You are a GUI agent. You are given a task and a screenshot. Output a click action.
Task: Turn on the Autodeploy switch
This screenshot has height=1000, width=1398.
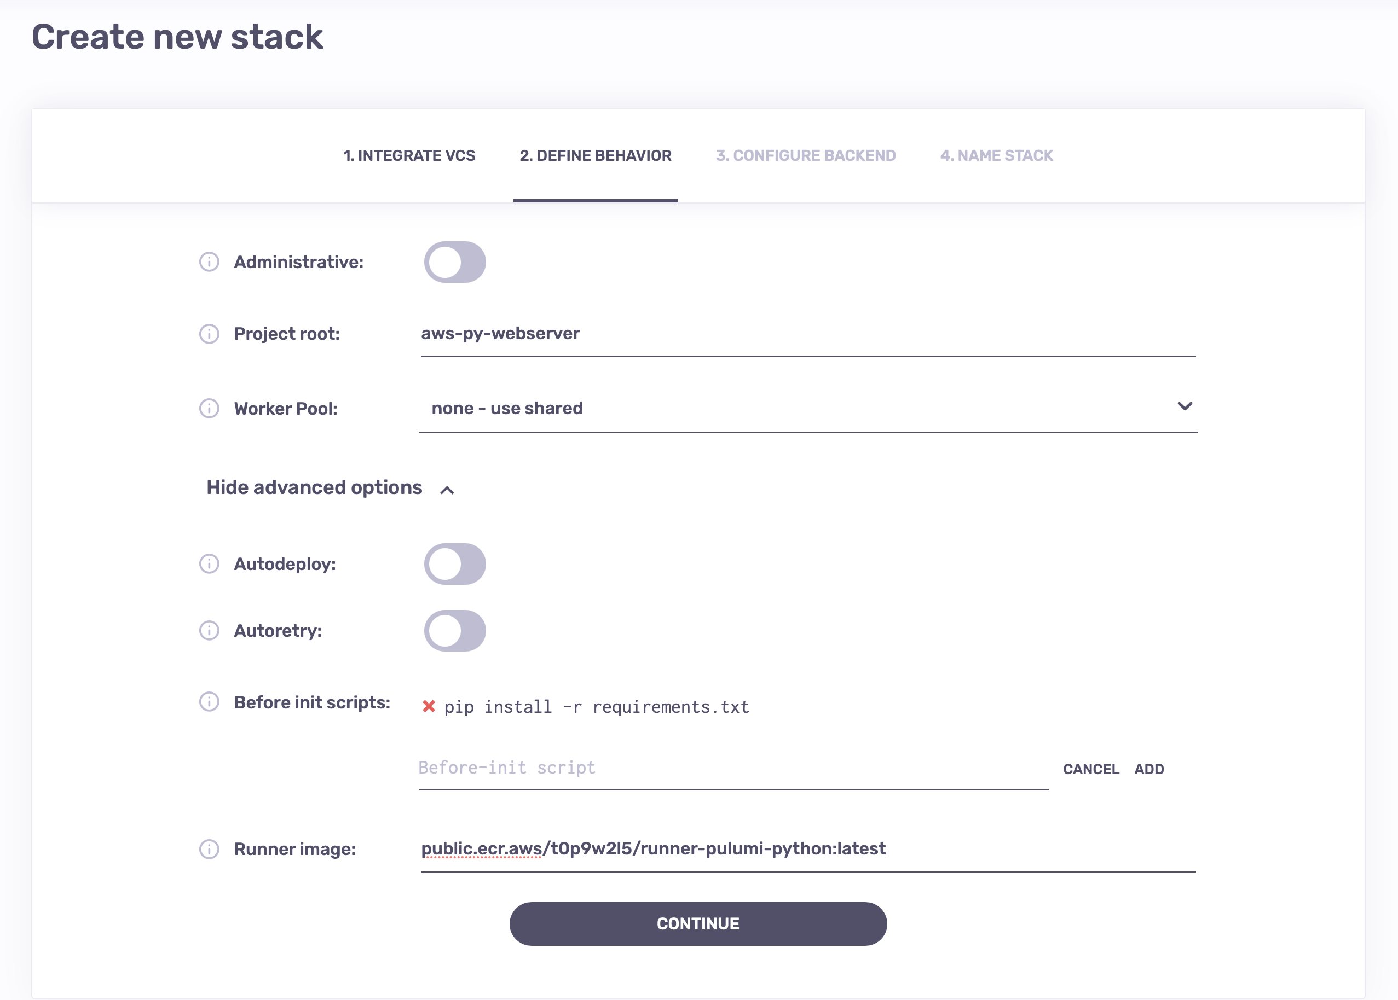click(455, 564)
